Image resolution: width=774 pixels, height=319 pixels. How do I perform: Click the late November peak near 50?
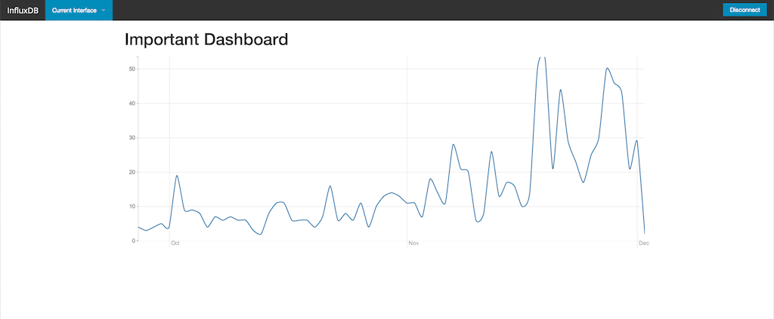tap(607, 69)
